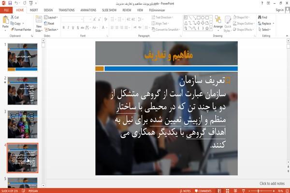Switch to the TRANSITIONS tab

point(67,10)
